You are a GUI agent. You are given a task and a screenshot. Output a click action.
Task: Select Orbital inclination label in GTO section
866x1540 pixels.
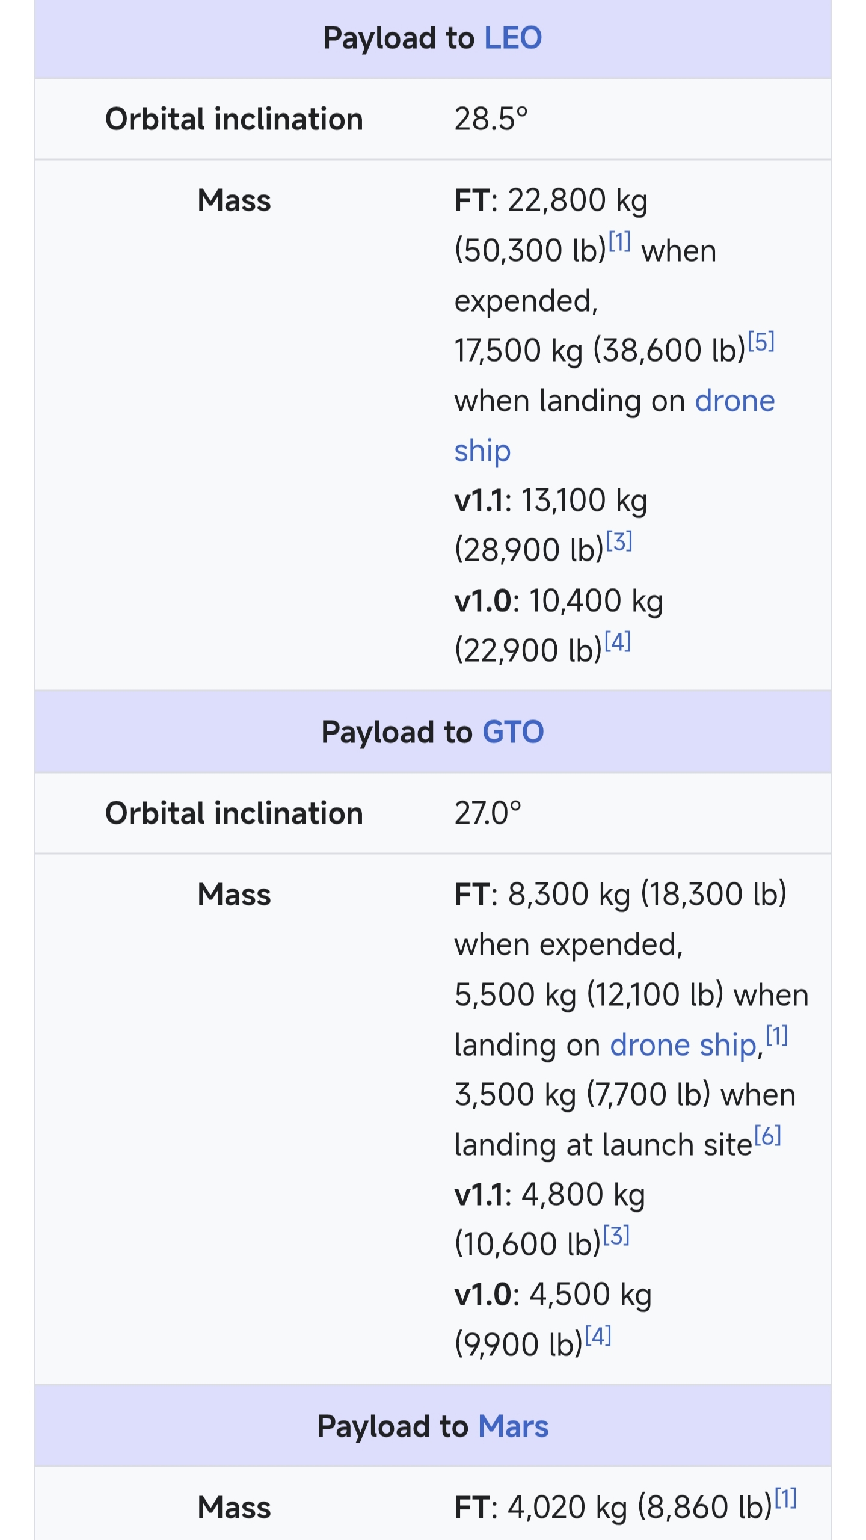coord(234,813)
